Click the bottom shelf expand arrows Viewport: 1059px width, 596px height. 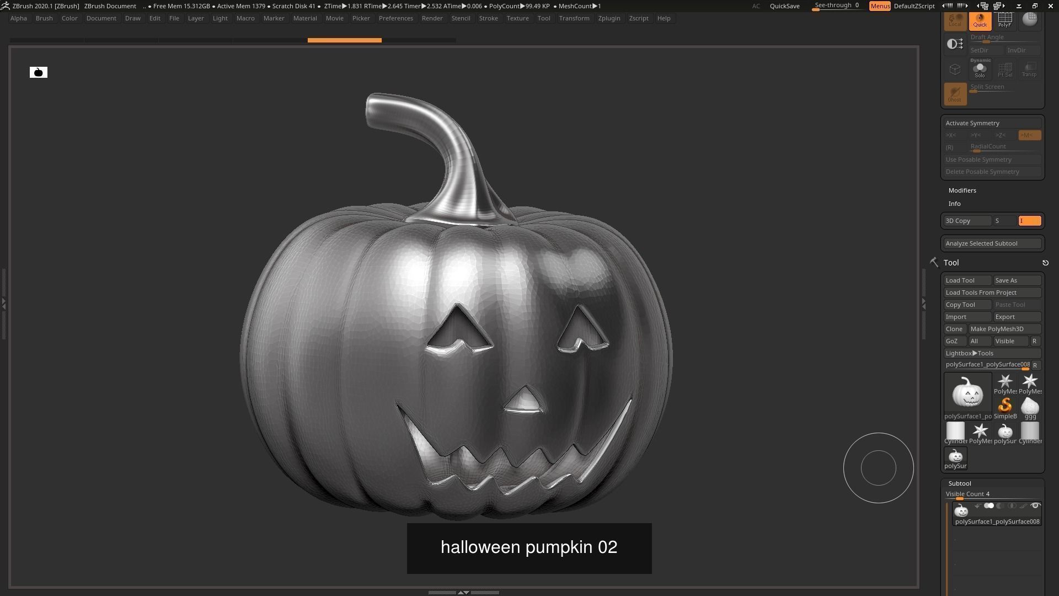[464, 593]
